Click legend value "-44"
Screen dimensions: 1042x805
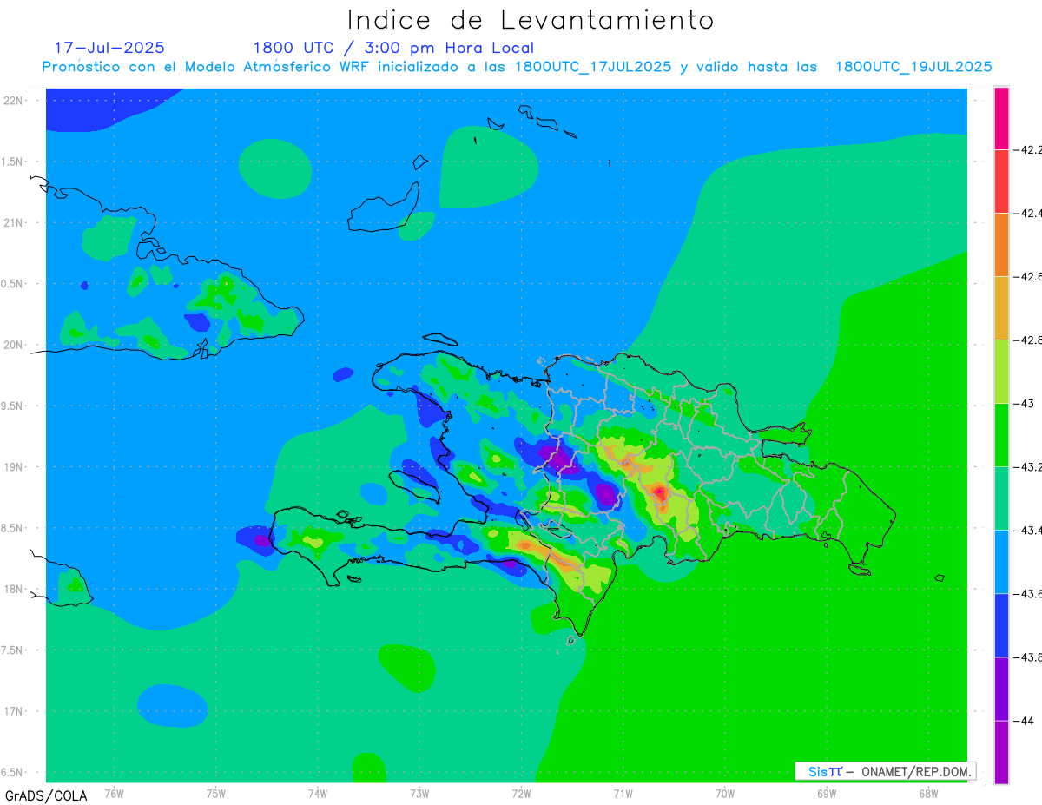[1026, 720]
